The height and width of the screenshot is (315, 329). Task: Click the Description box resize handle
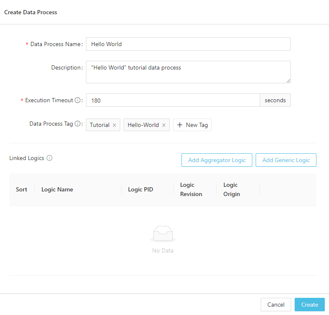click(288, 81)
